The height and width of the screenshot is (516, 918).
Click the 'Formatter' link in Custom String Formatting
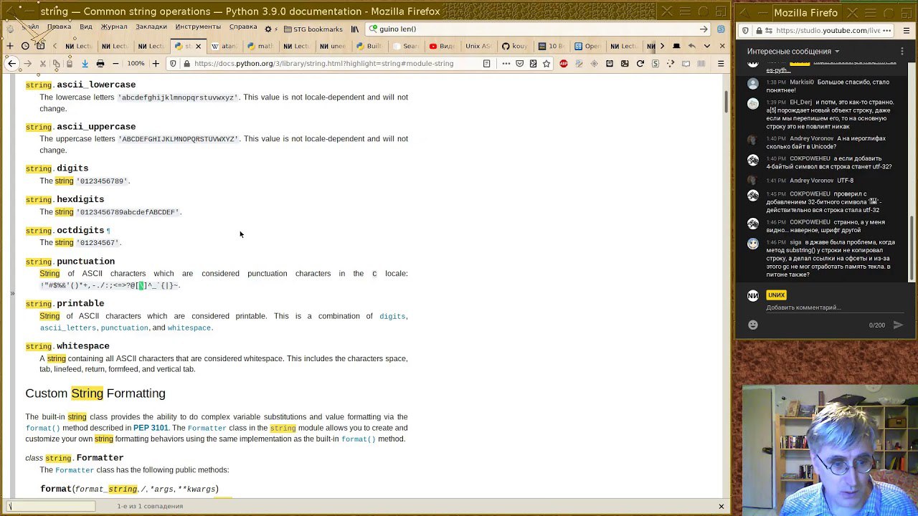click(x=207, y=428)
